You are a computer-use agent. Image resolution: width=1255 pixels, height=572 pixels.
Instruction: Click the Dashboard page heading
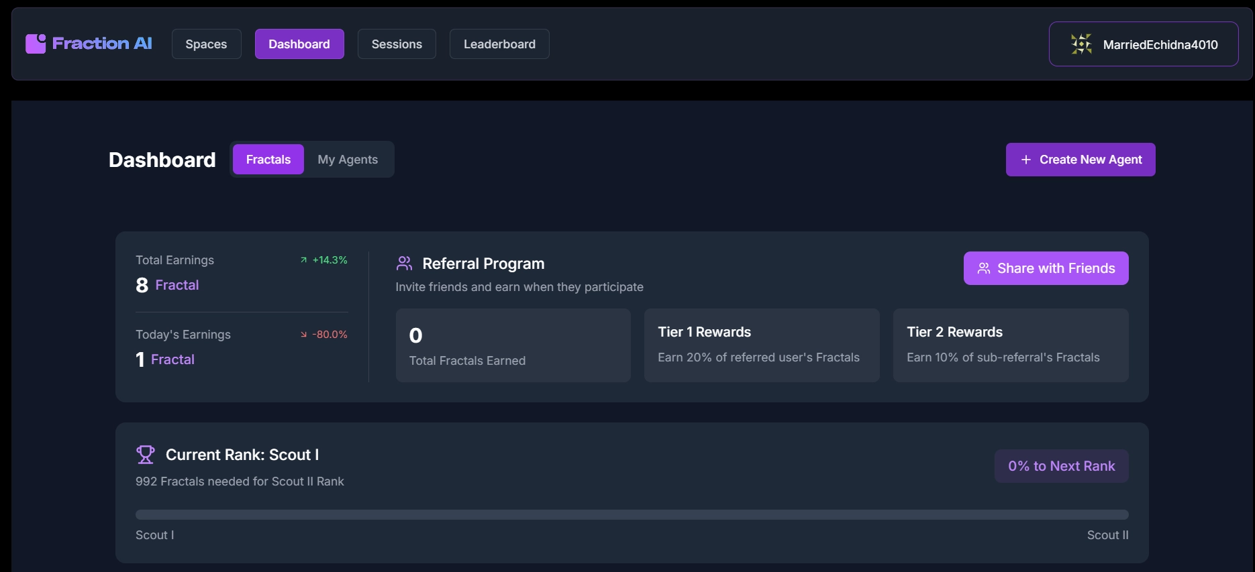162,160
